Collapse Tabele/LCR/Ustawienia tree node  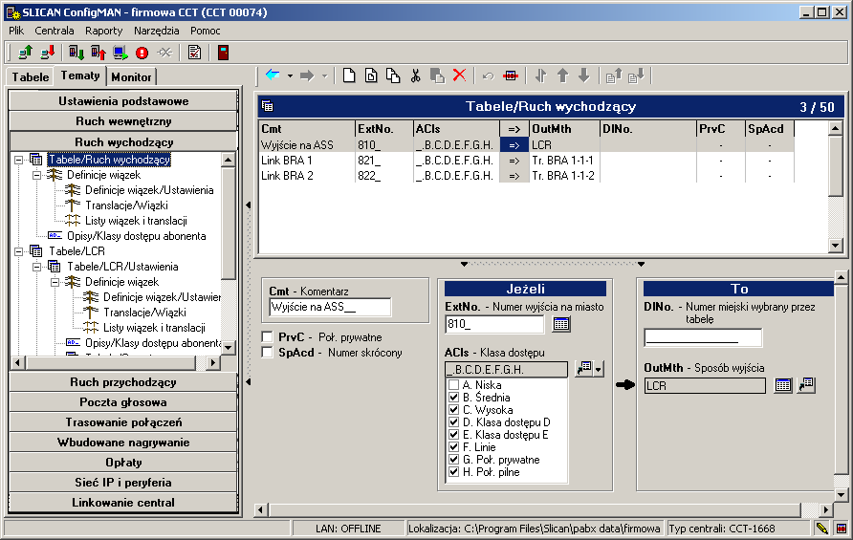click(36, 267)
